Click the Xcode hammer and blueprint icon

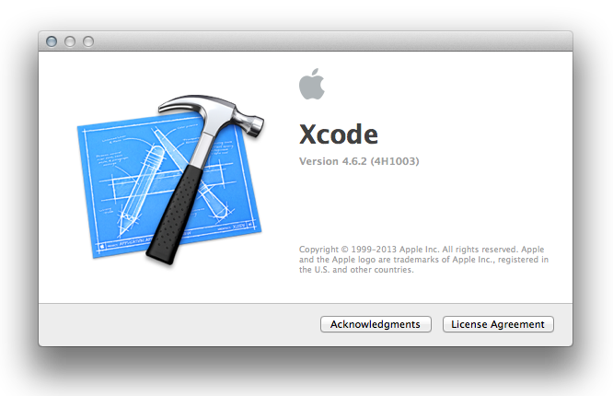(x=170, y=180)
